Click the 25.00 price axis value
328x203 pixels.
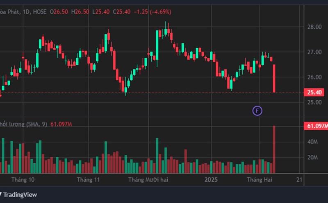pyautogui.click(x=314, y=102)
